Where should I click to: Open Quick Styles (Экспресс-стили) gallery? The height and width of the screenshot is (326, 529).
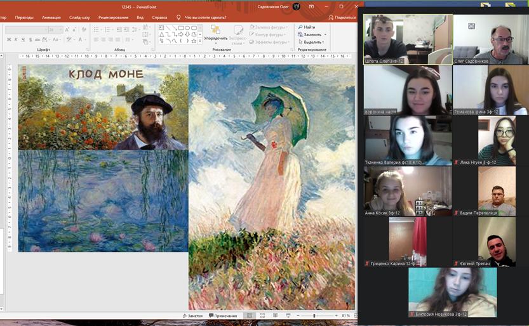click(x=238, y=35)
